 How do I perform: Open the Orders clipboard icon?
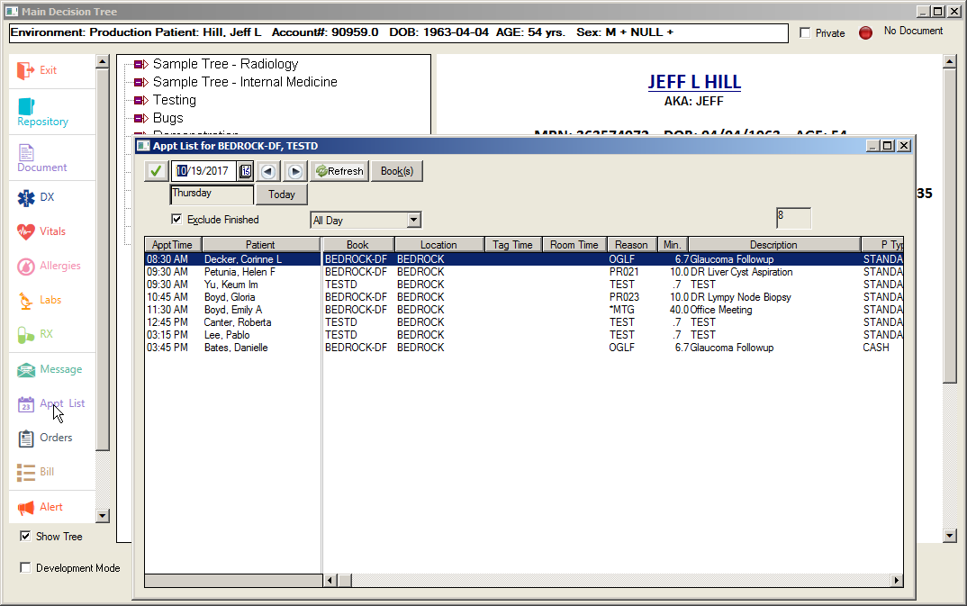[x=26, y=438]
